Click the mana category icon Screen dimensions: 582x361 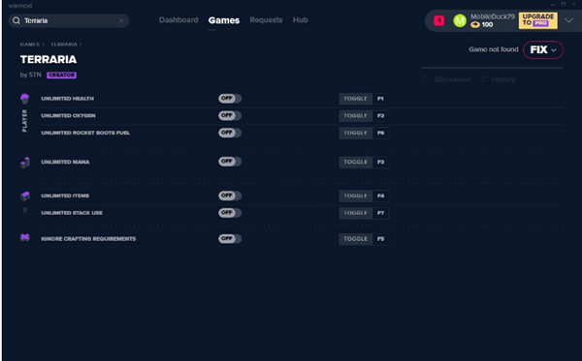coord(25,163)
